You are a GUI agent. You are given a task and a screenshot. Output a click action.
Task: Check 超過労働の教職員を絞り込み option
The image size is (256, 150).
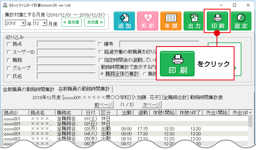[x=100, y=52]
